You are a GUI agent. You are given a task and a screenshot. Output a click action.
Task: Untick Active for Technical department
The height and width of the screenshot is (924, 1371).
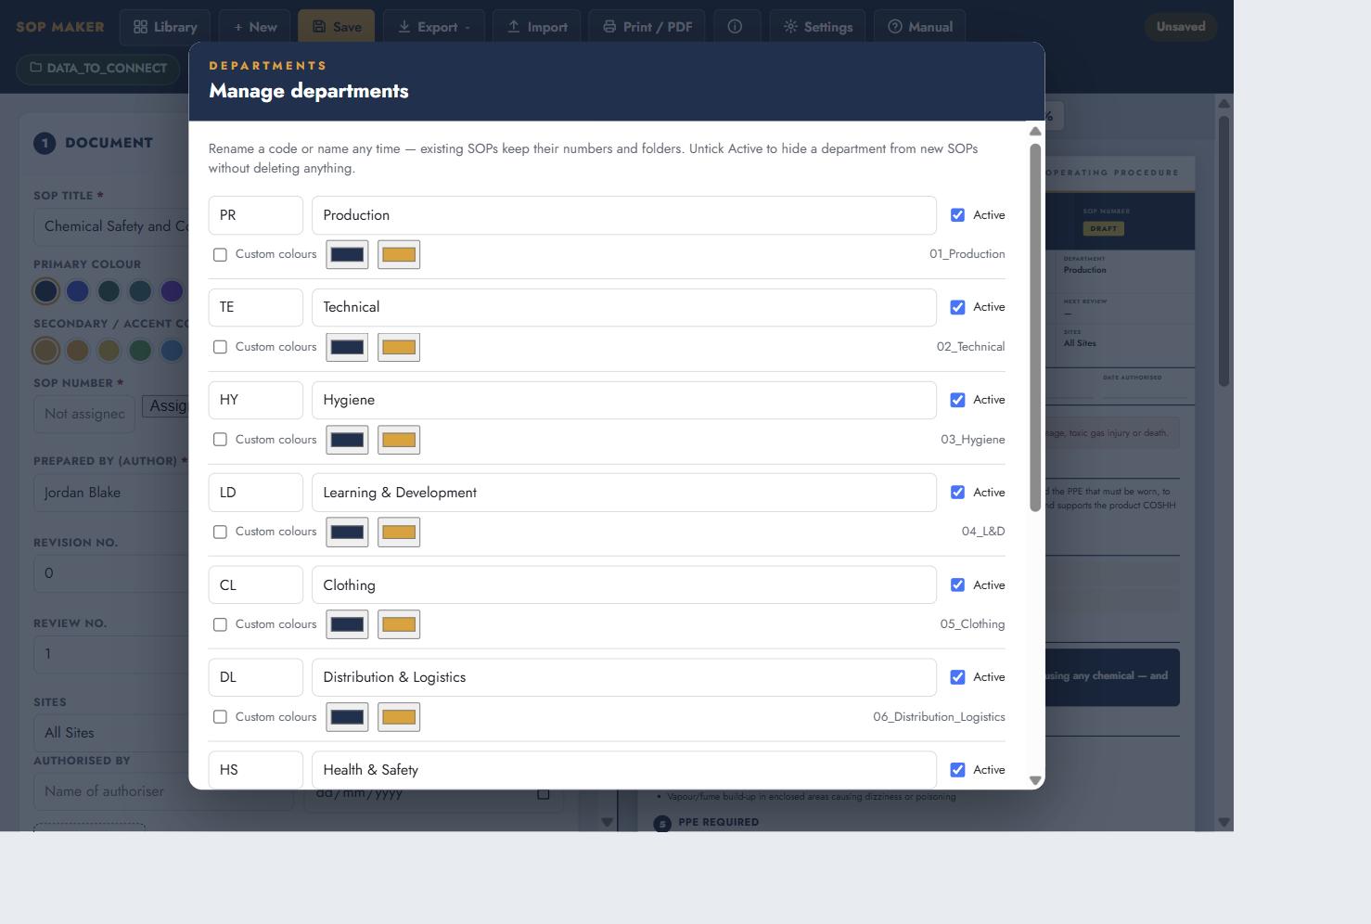pos(957,307)
